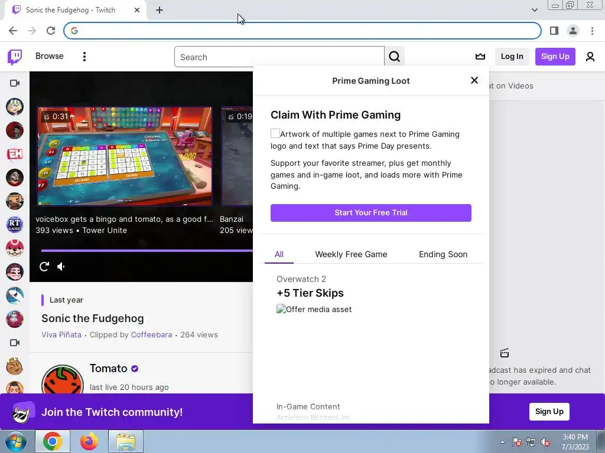Click the video progress bar

pos(147,250)
